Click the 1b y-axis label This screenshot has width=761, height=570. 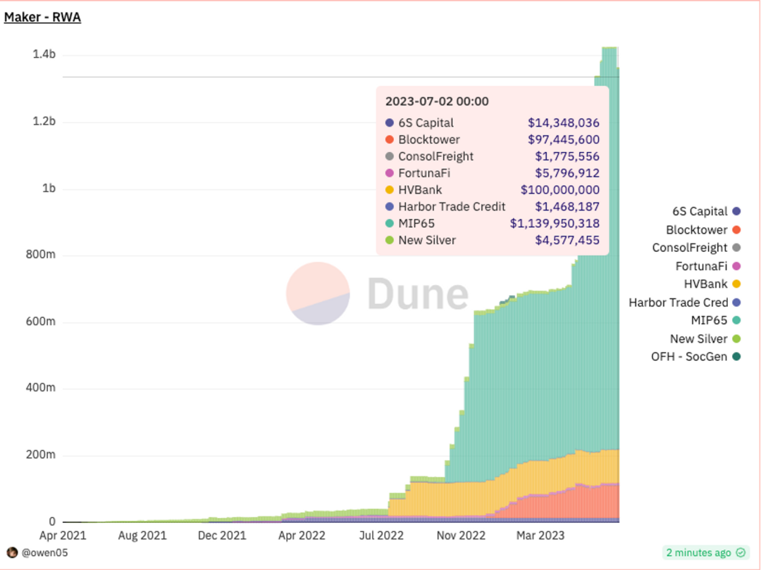49,188
